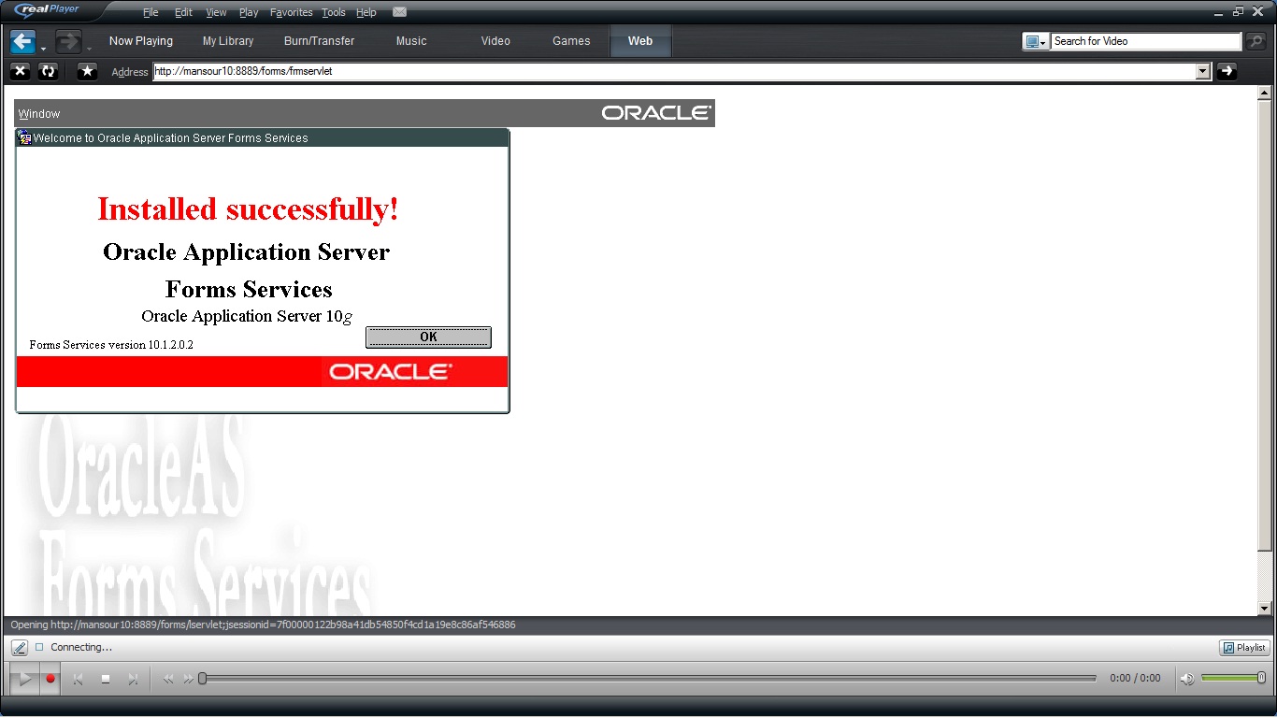Open the Playlist button
This screenshot has width=1277, height=718.
click(1244, 648)
